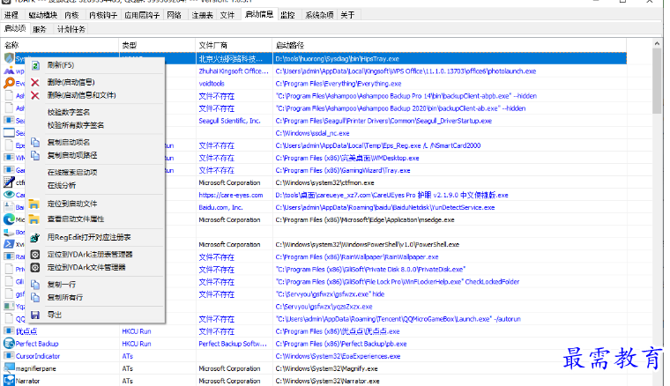Viewport: 670px width, 386px height.
Task: Switch to the 应用层钩子 tab
Action: [142, 15]
